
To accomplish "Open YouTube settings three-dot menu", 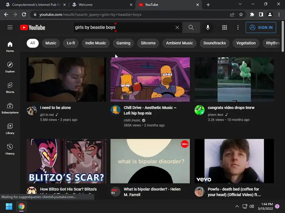I will (238, 27).
